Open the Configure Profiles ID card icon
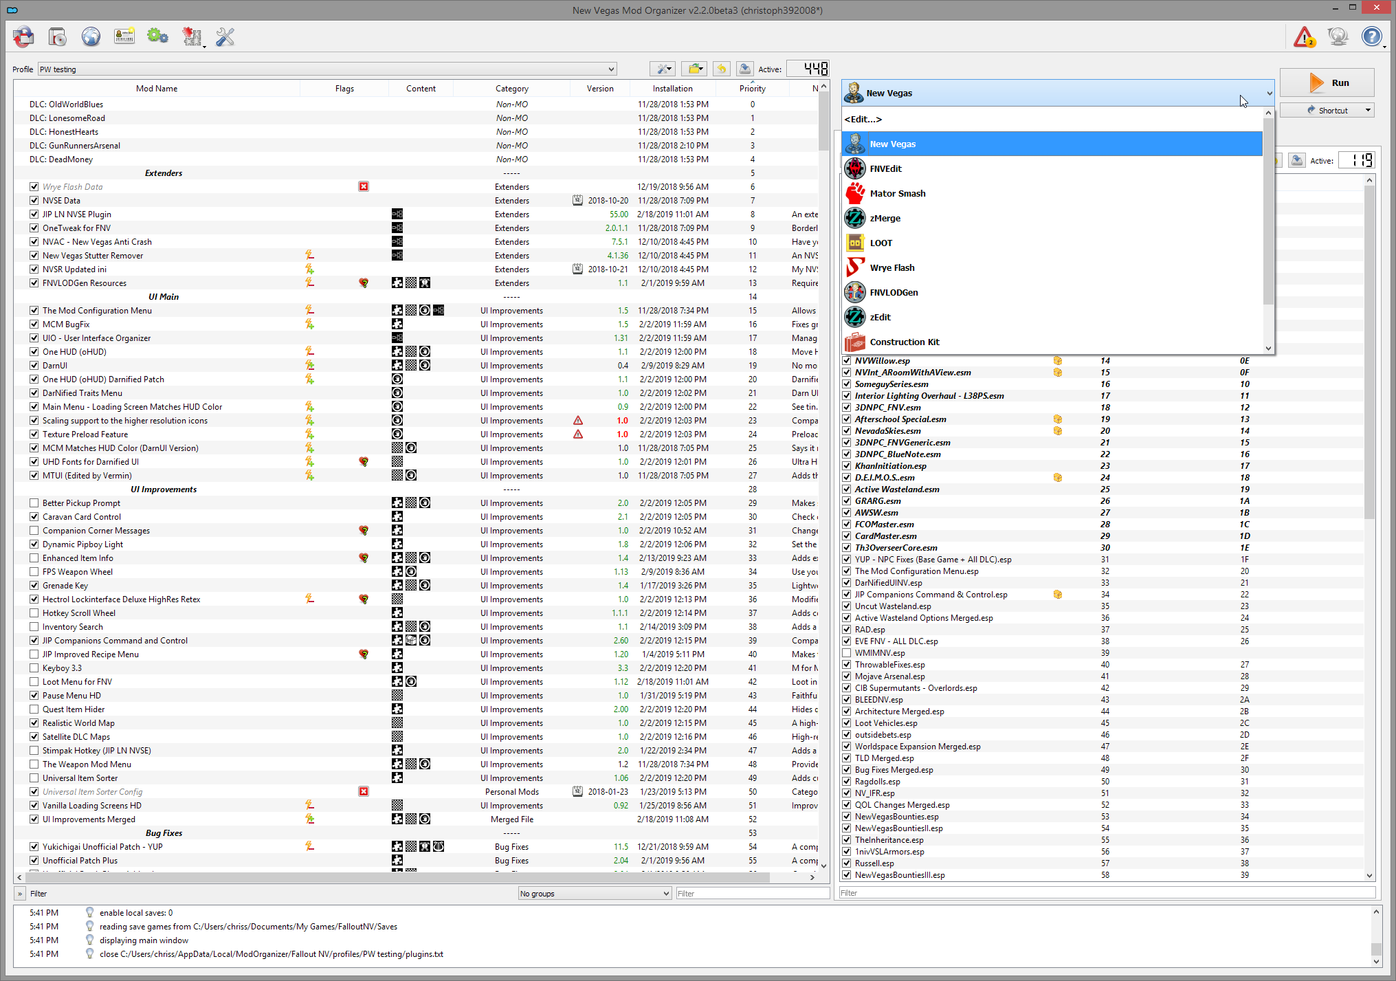 pyautogui.click(x=124, y=36)
